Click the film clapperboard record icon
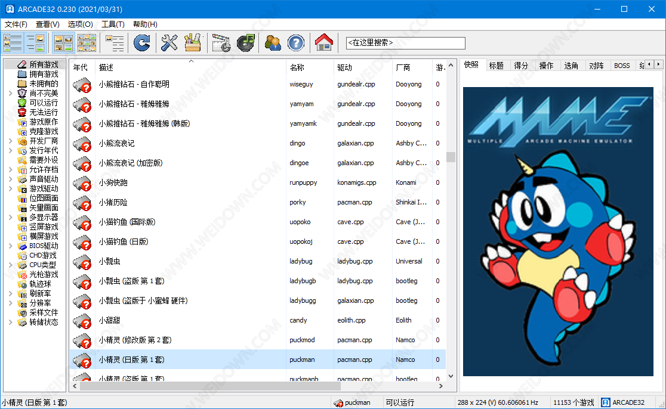The height and width of the screenshot is (409, 666). [221, 43]
